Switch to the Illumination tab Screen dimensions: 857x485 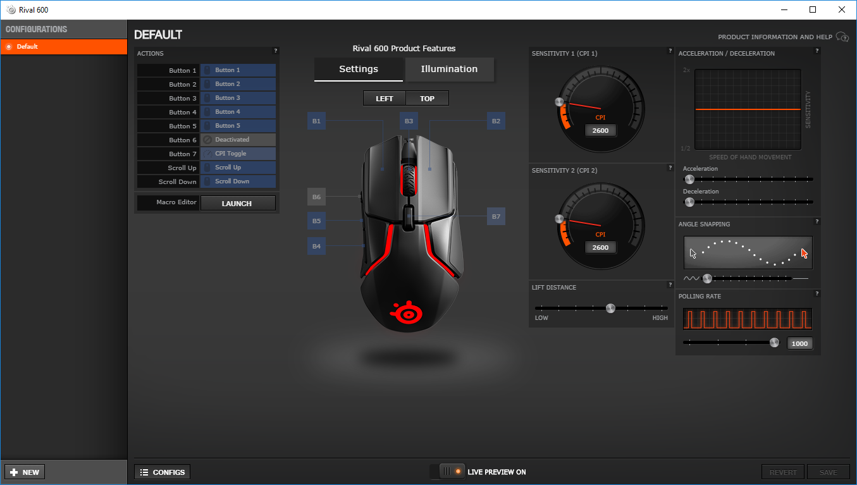449,70
